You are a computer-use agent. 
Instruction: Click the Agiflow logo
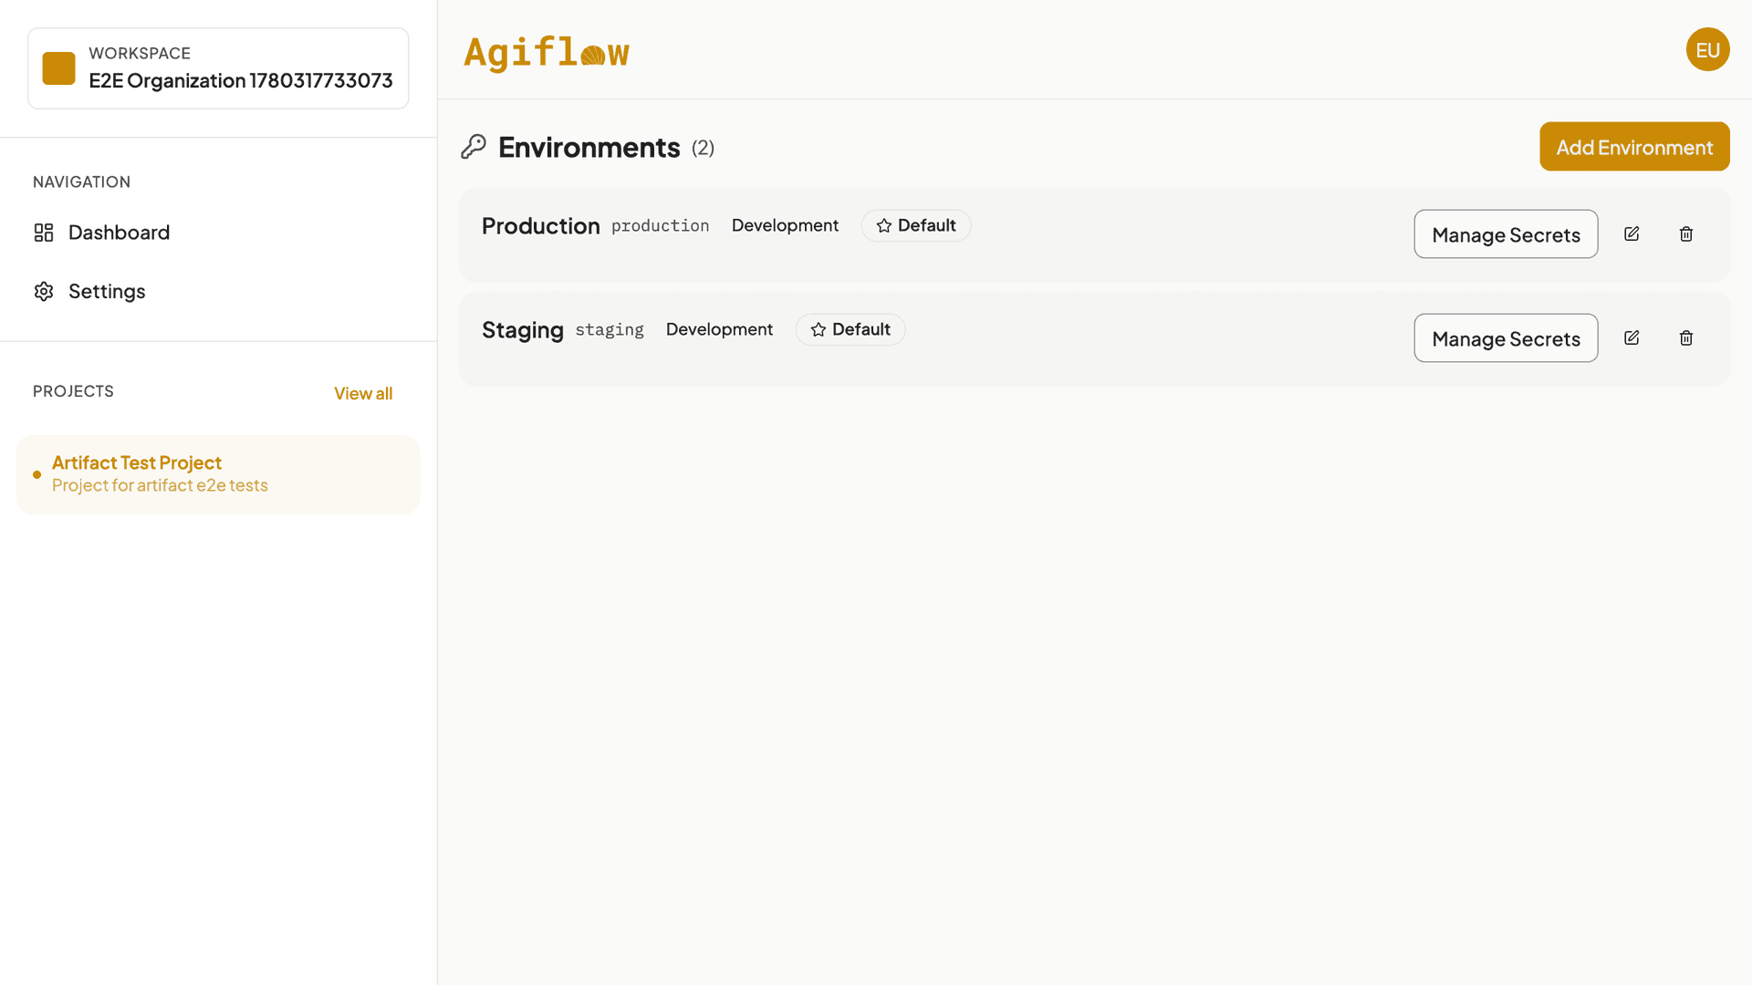pos(547,52)
